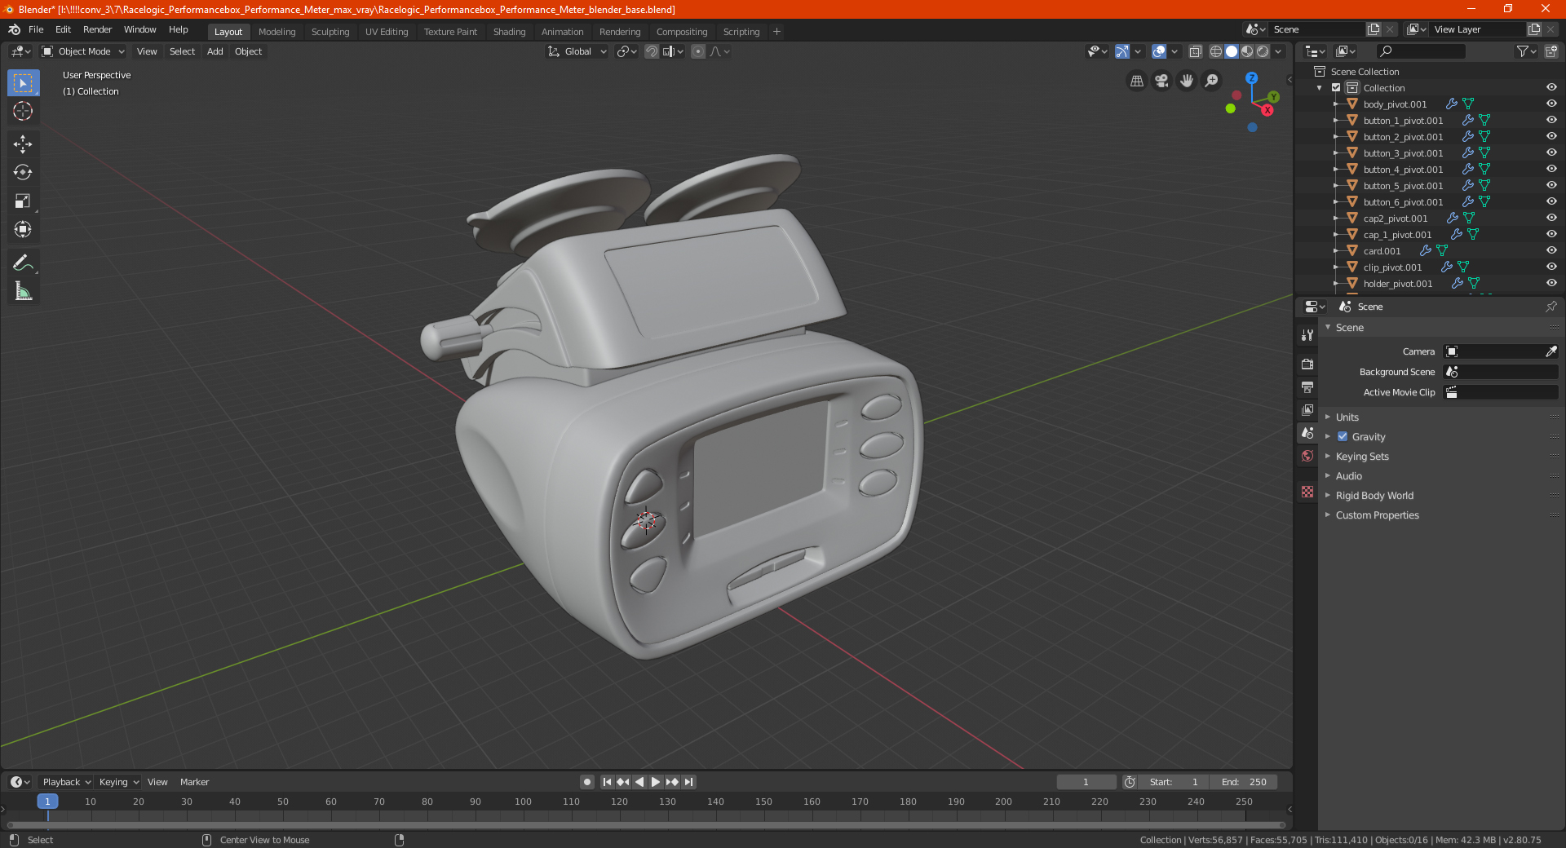Viewport: 1566px width, 848px height.
Task: Select the Cursor tool in the toolbar
Action: (23, 111)
